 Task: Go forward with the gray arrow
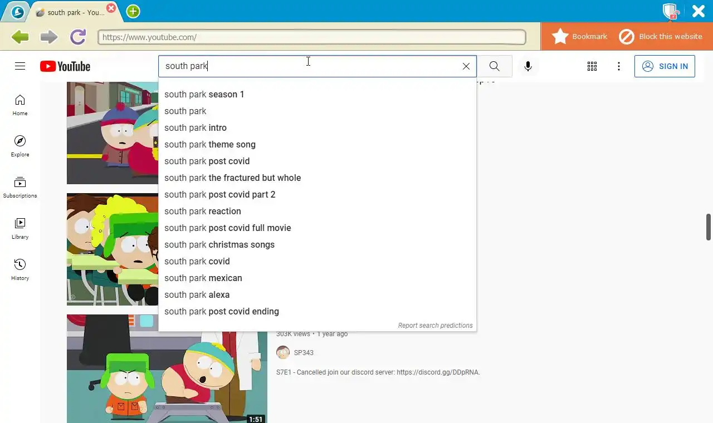[x=49, y=37]
